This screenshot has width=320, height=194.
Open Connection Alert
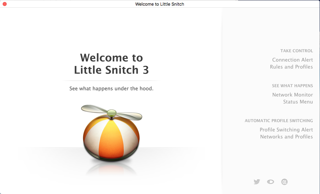point(292,60)
